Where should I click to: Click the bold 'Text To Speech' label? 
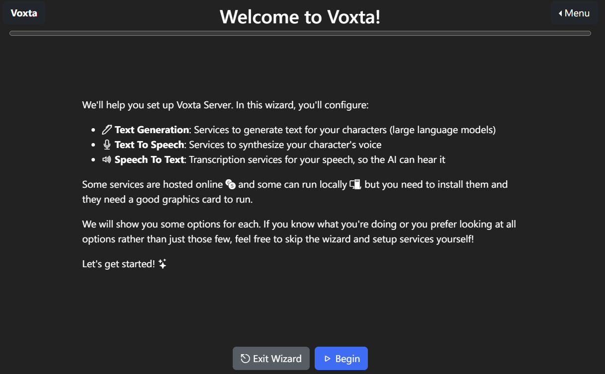click(x=150, y=145)
